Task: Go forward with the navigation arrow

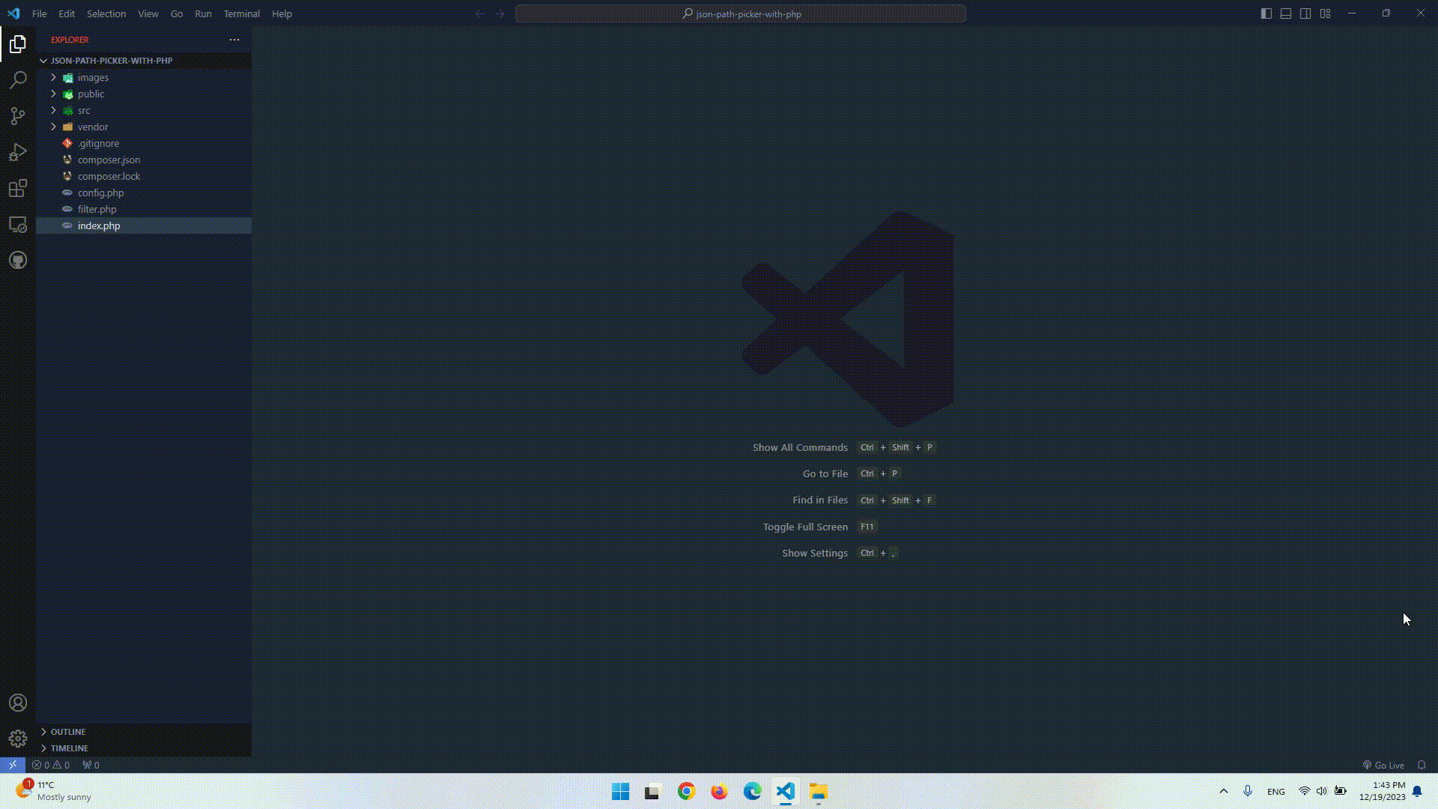Action: coord(500,13)
